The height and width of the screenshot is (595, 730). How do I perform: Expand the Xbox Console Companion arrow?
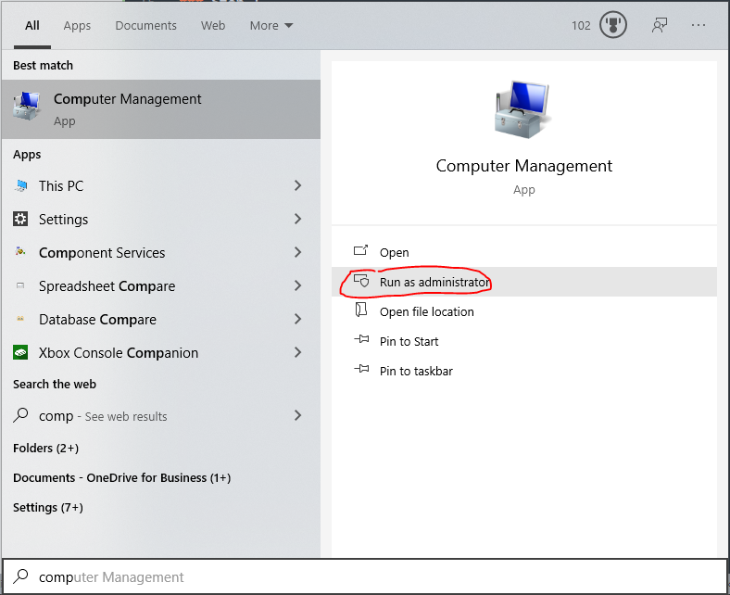298,353
